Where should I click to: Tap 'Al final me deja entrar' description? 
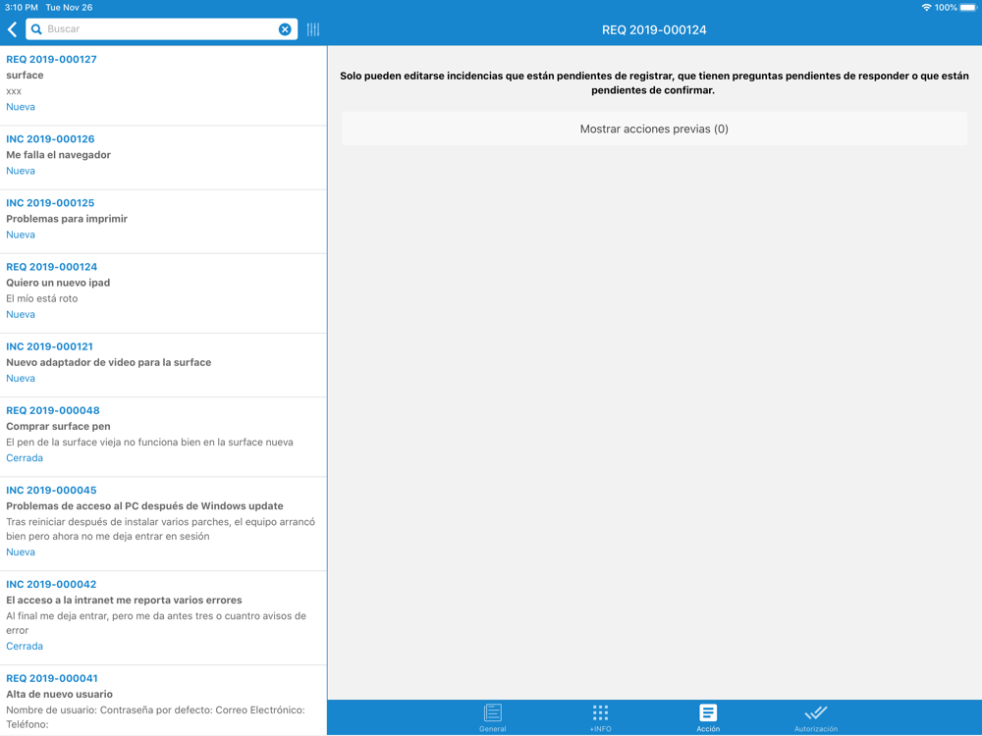click(156, 623)
